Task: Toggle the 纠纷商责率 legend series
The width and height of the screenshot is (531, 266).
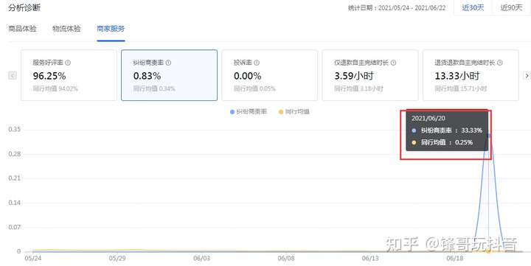Action: click(249, 112)
